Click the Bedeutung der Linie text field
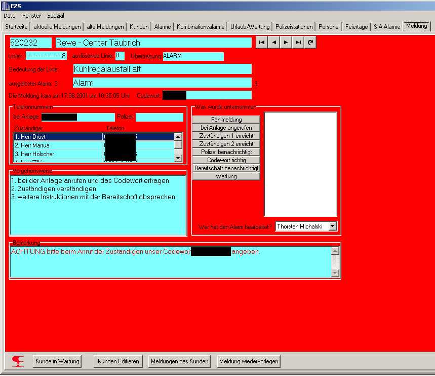 point(162,69)
